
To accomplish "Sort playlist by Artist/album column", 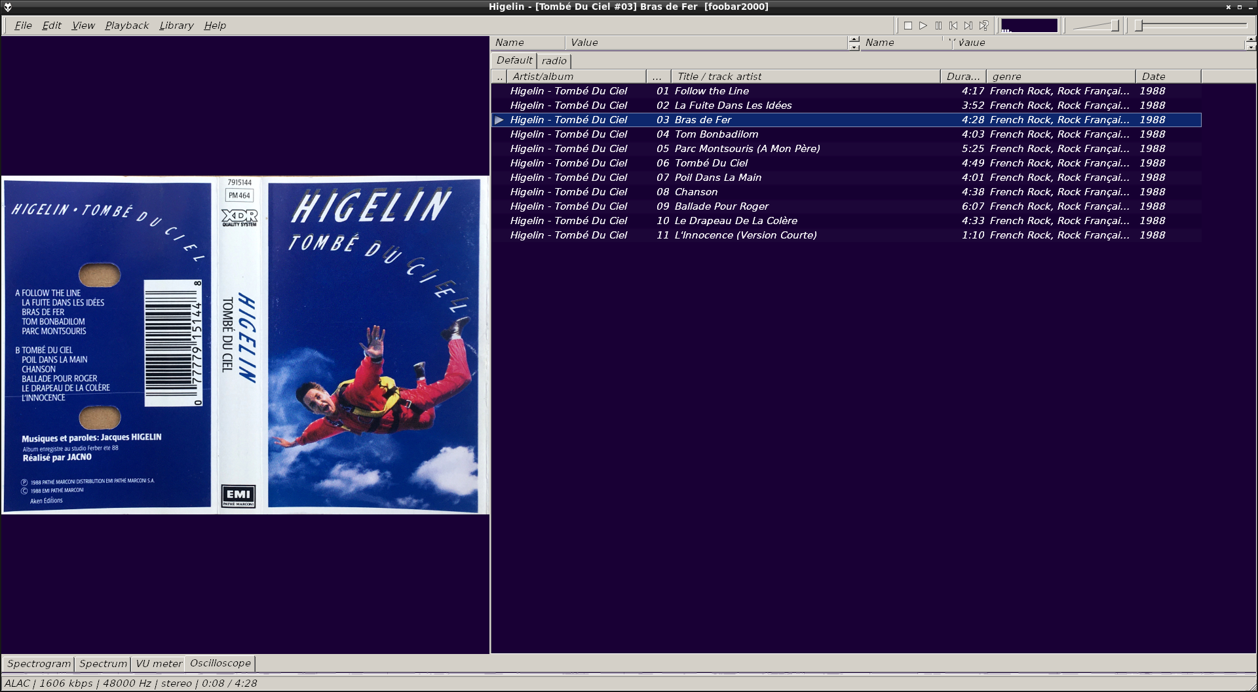I will tap(576, 77).
